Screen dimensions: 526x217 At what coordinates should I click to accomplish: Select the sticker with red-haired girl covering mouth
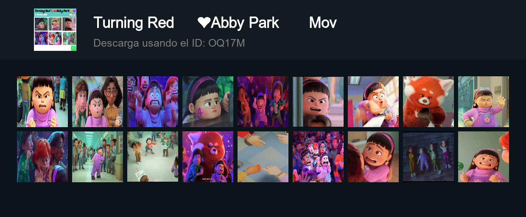tap(42, 157)
